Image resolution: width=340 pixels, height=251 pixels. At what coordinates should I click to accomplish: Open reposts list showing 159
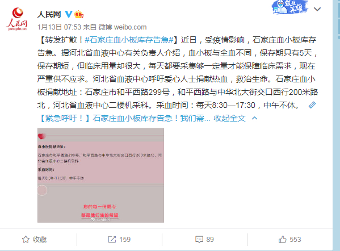[x=119, y=239]
